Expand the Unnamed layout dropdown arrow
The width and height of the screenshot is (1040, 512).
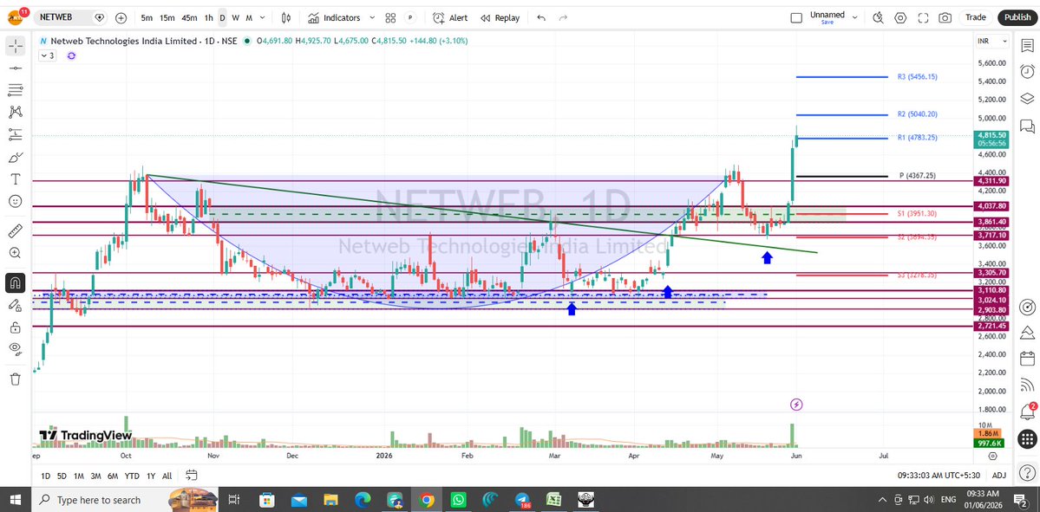coord(855,18)
